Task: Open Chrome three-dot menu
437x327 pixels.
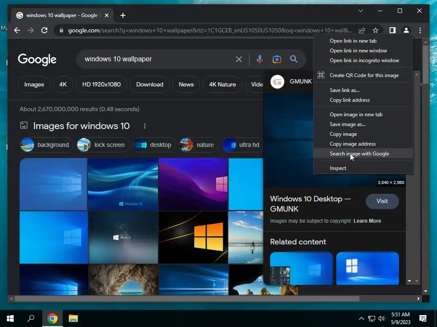Action: coord(420,30)
